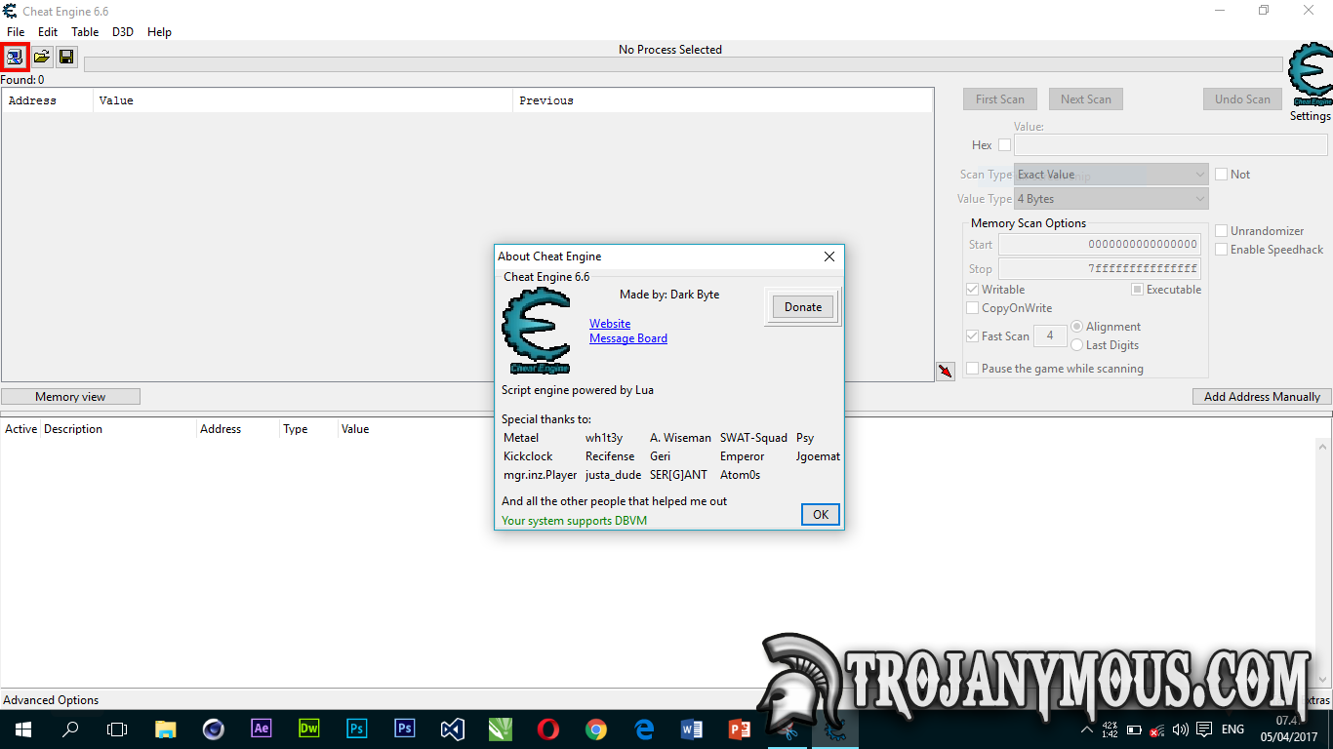Screen dimensions: 1333x749
Task: Click the Website link
Action: coord(609,323)
